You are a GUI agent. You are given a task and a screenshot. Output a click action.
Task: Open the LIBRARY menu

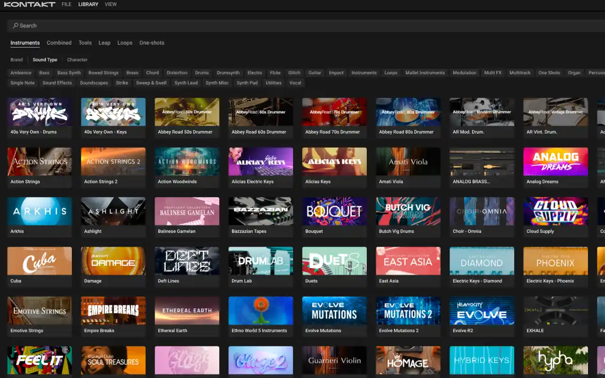tap(88, 4)
